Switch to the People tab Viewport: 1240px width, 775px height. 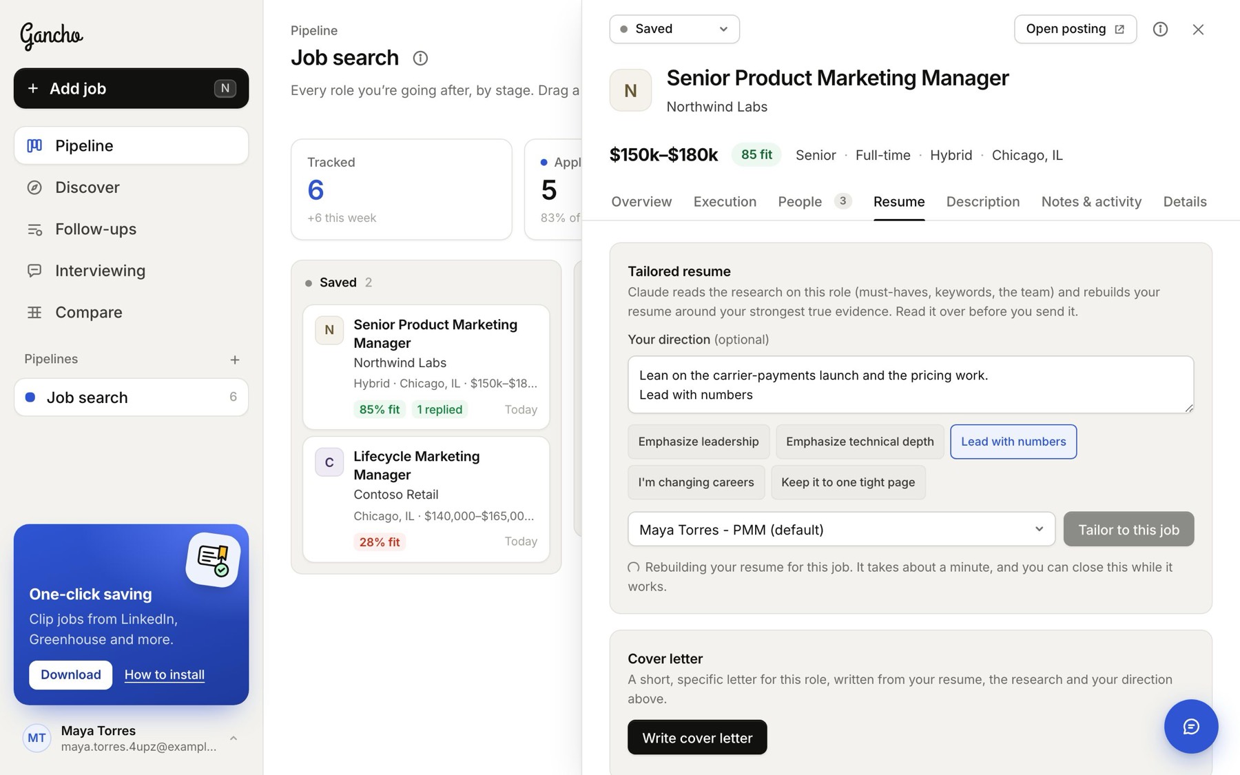click(x=815, y=202)
